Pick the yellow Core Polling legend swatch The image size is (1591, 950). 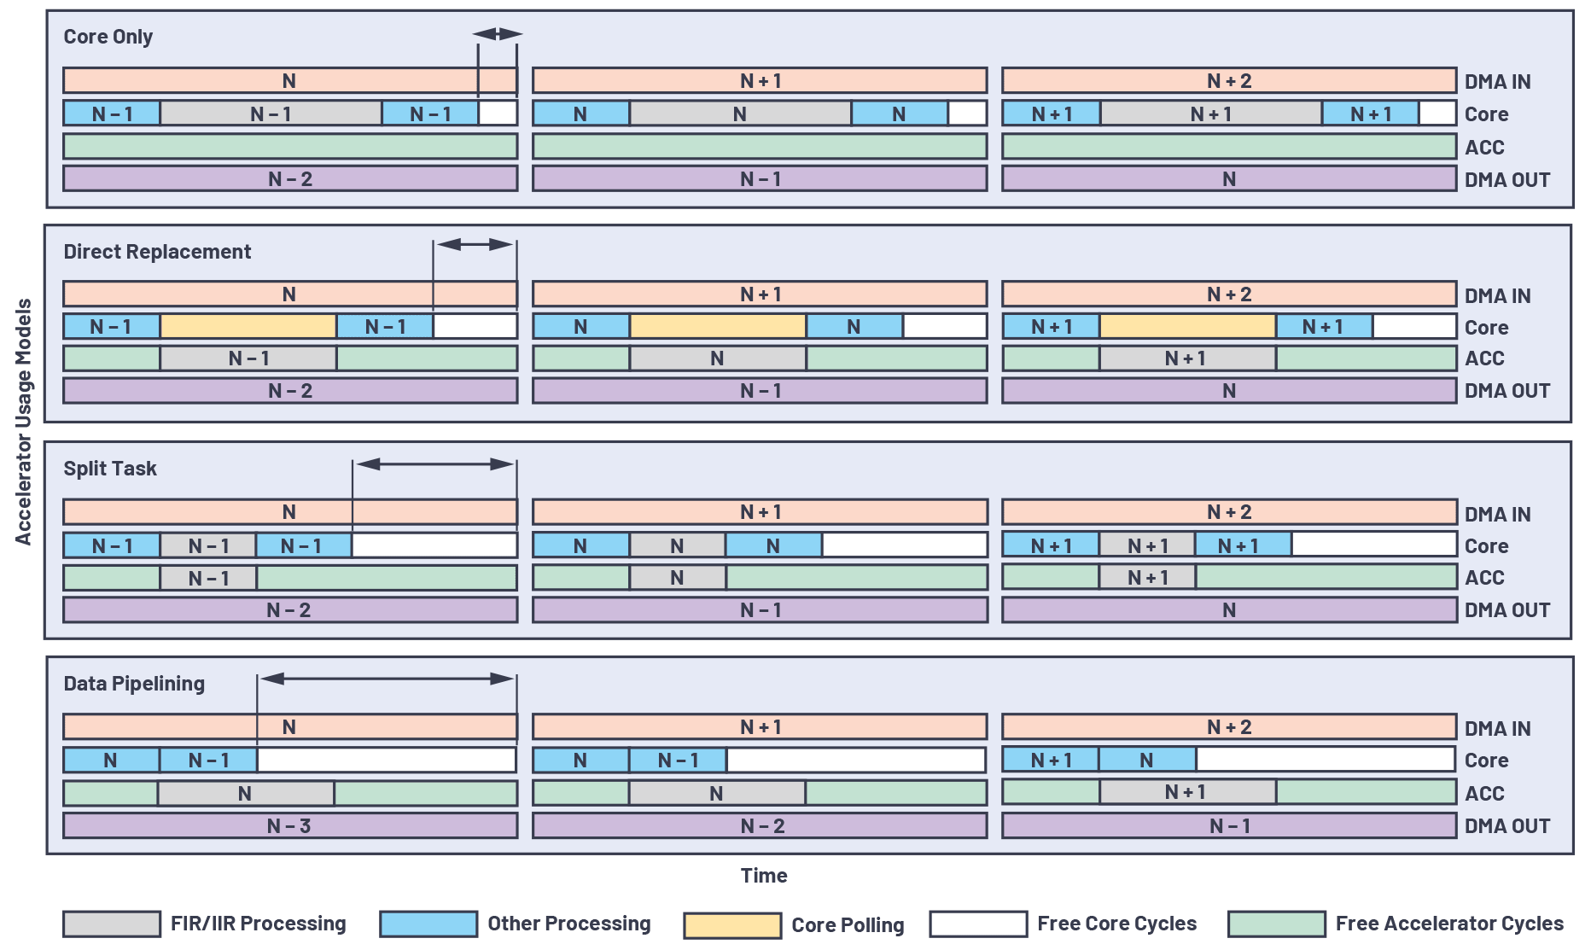732,925
